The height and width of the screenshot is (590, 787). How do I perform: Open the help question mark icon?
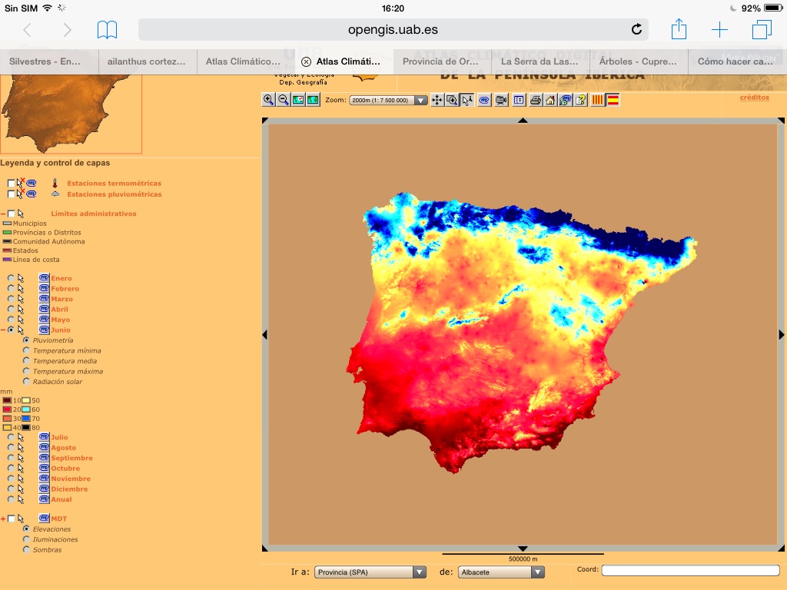tap(581, 100)
